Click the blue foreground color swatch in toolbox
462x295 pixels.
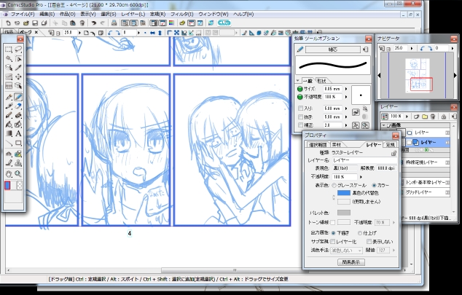pos(7,185)
